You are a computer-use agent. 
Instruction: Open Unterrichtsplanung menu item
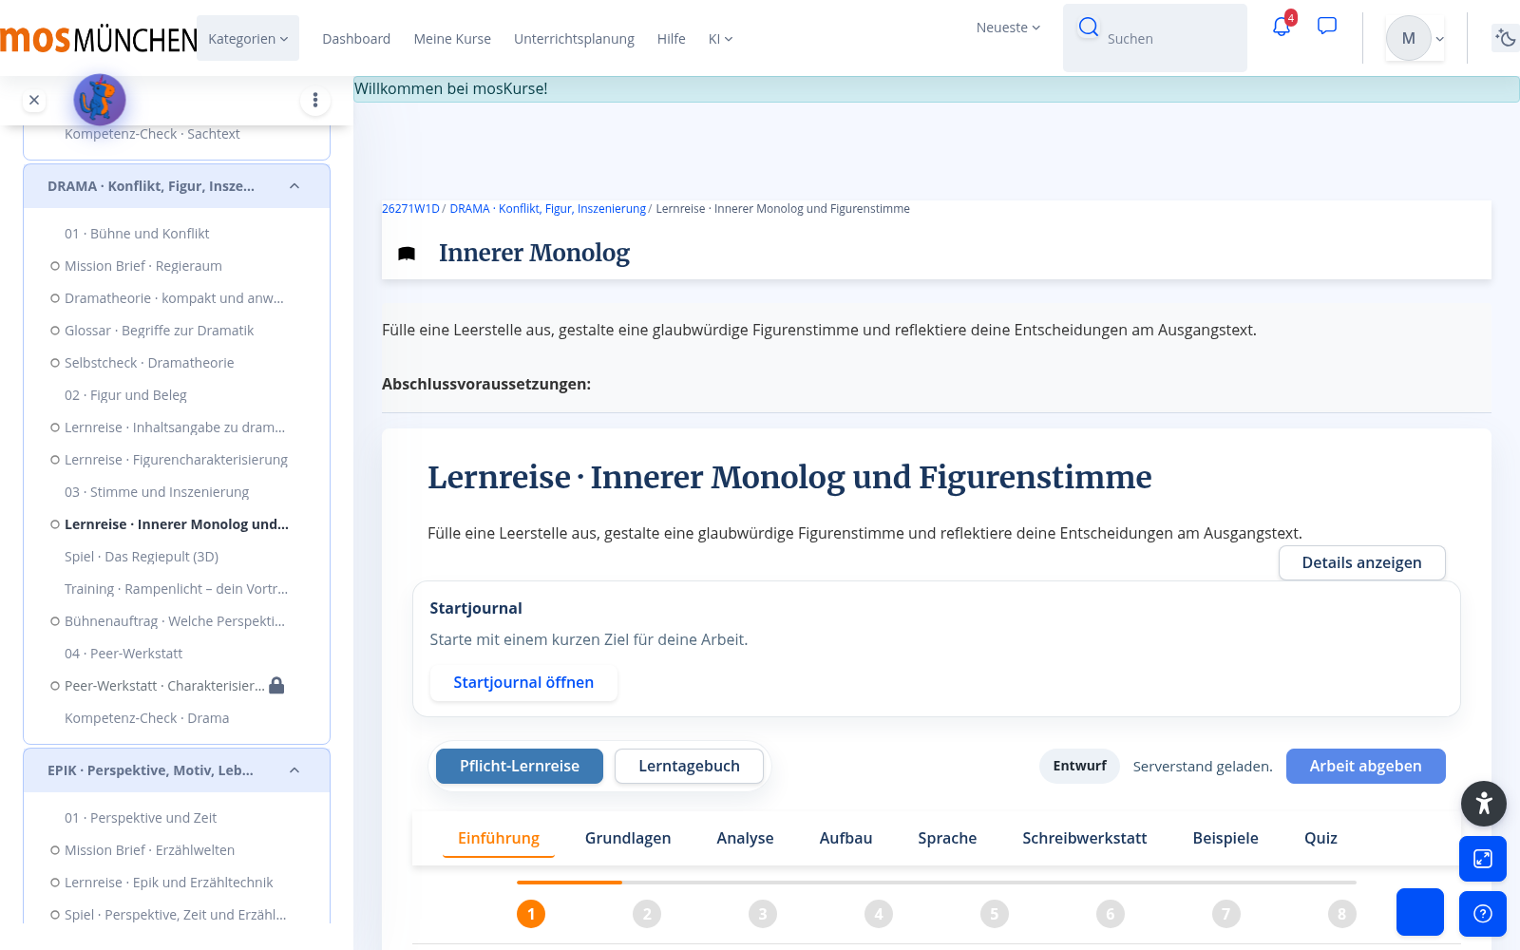574,39
